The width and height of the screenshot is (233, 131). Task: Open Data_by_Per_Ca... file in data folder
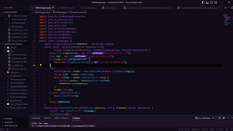(19, 69)
